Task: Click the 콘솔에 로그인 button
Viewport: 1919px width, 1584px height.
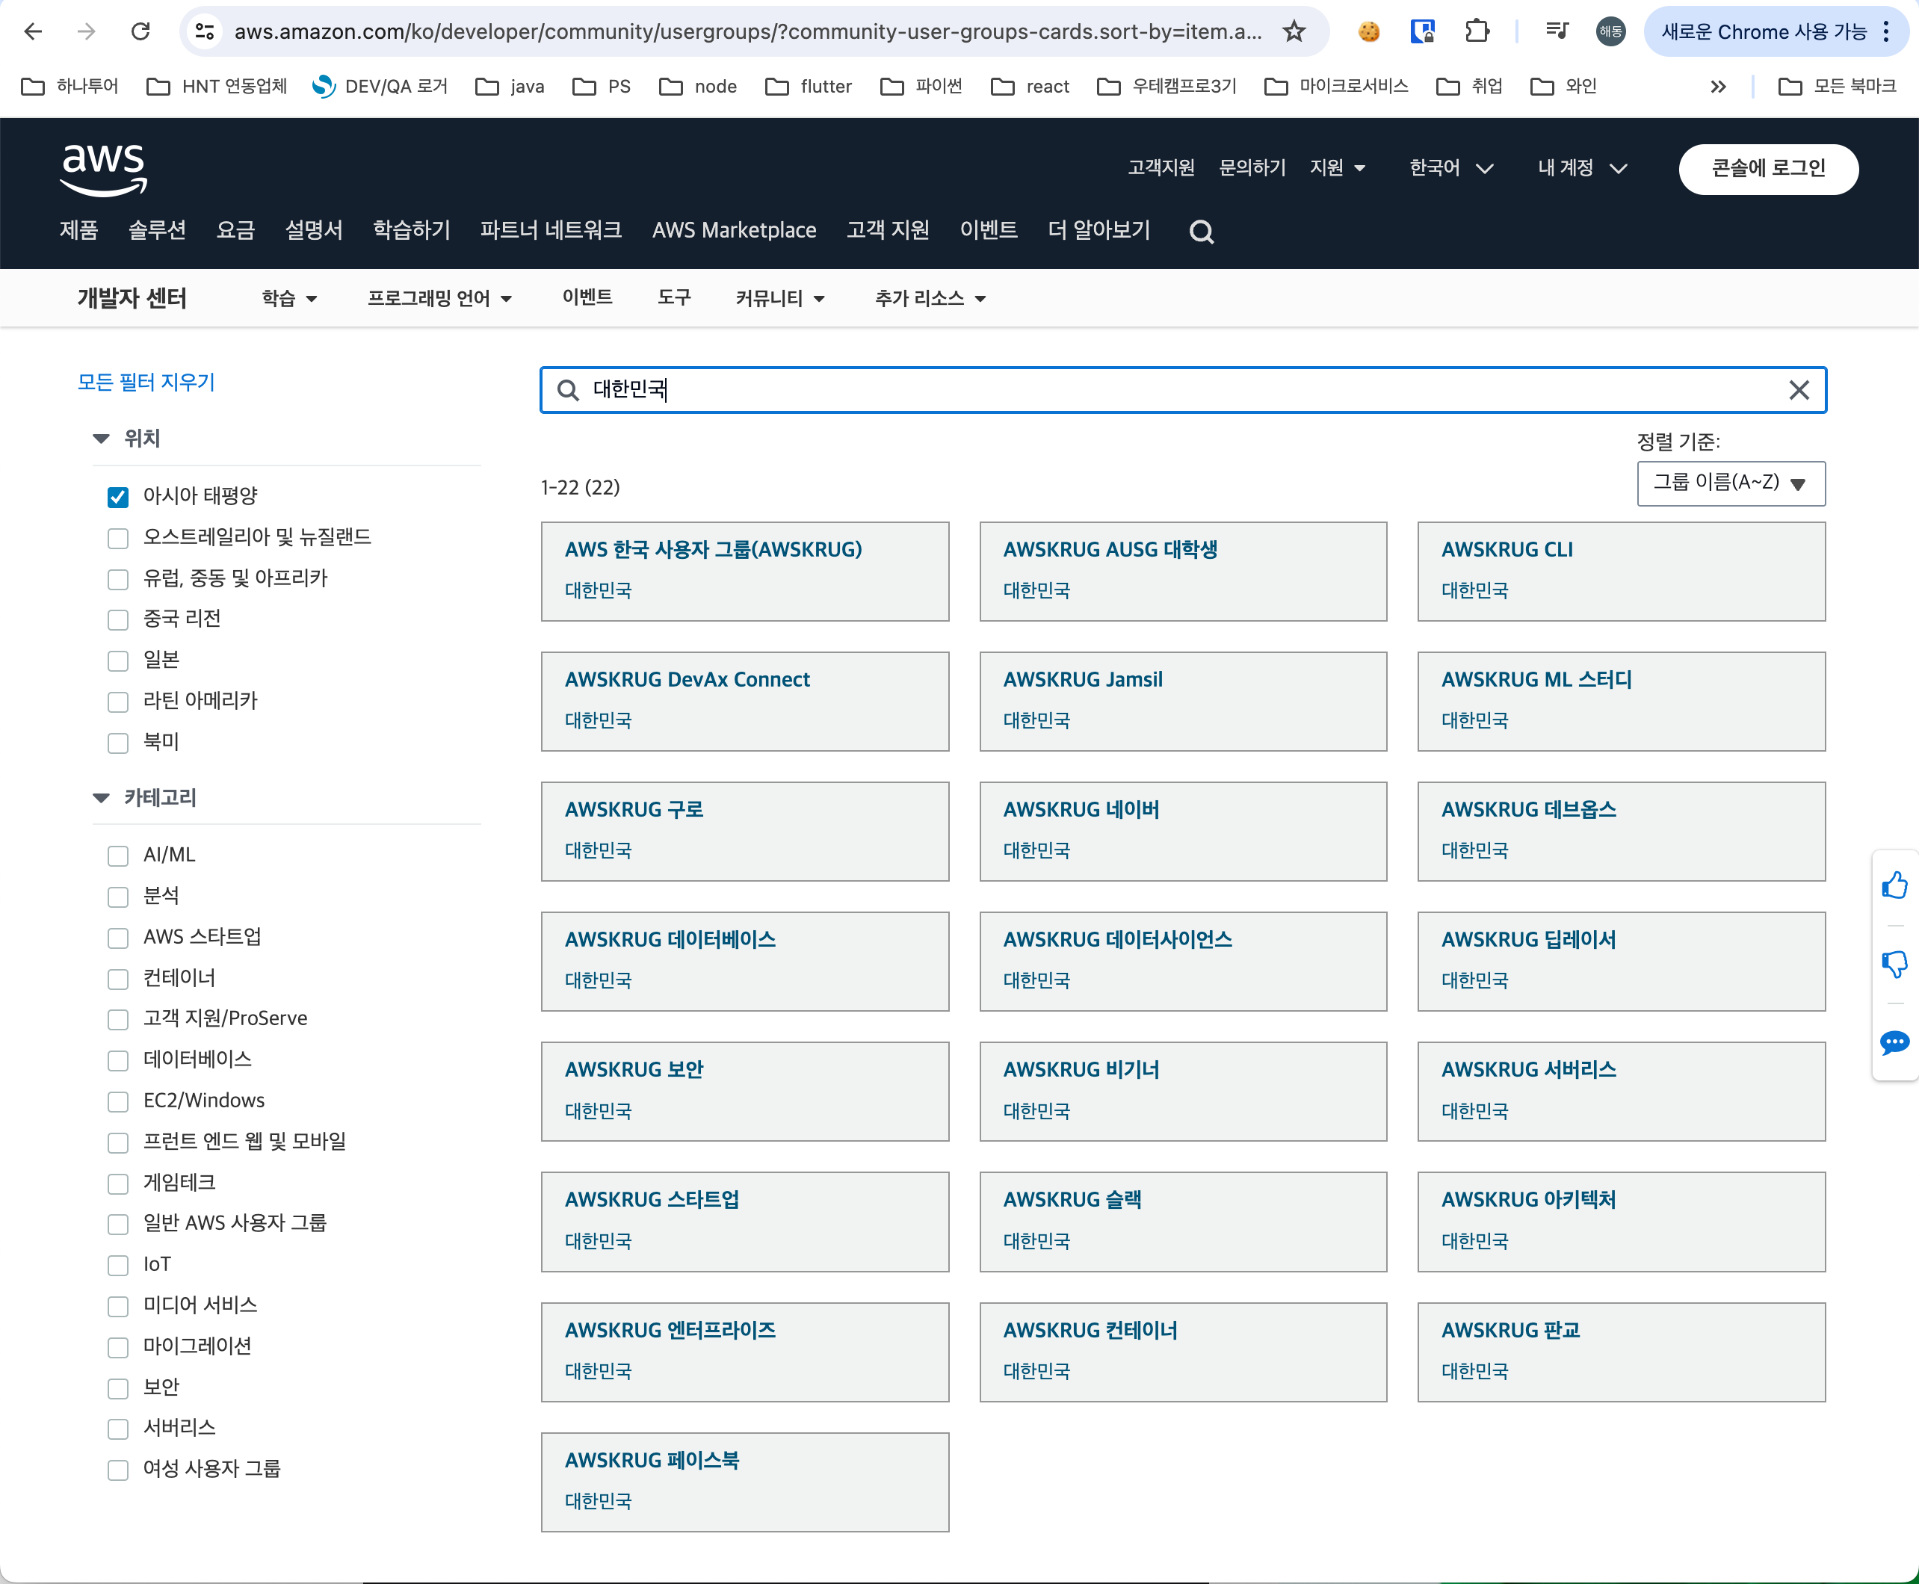Action: click(x=1767, y=169)
